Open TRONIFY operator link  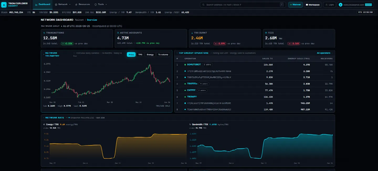click(192, 97)
